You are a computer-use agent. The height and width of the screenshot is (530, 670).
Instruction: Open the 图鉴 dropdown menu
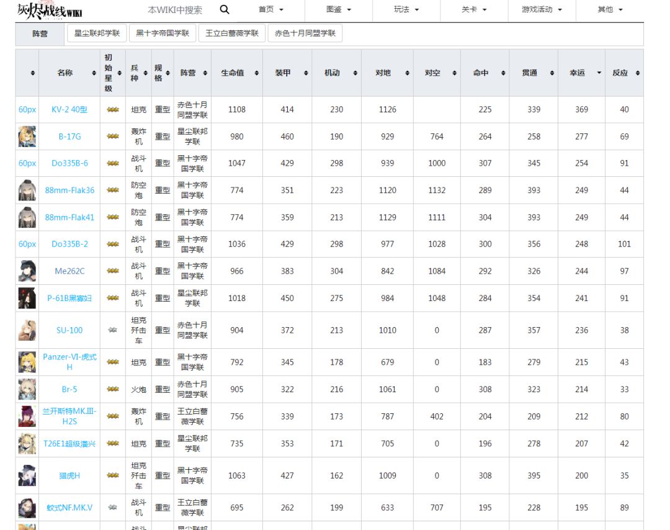[x=339, y=10]
